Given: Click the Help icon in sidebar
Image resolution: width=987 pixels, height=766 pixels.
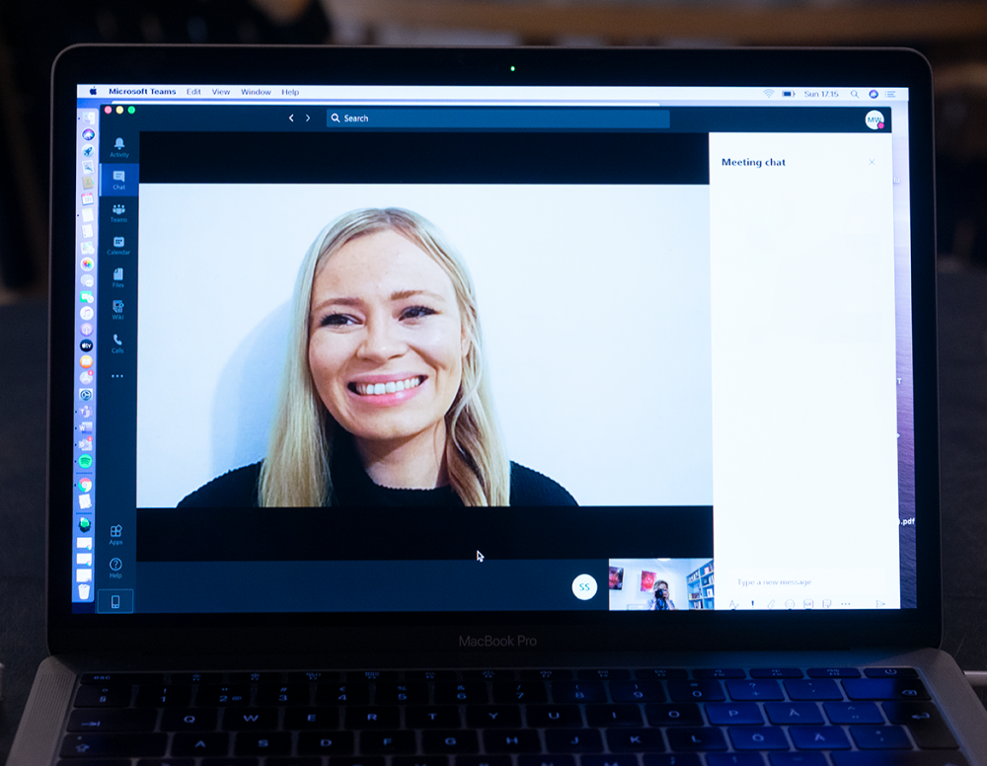Looking at the screenshot, I should point(115,568).
